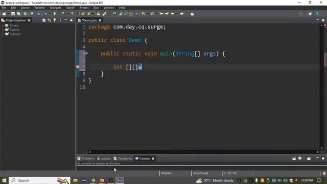Minimize the Project Explorer panel
Image resolution: width=327 pixels, height=184 pixels.
pos(66,20)
